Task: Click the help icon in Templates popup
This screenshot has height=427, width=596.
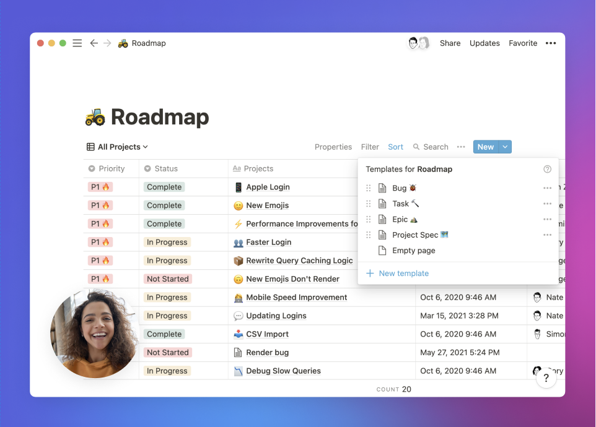Action: tap(547, 169)
